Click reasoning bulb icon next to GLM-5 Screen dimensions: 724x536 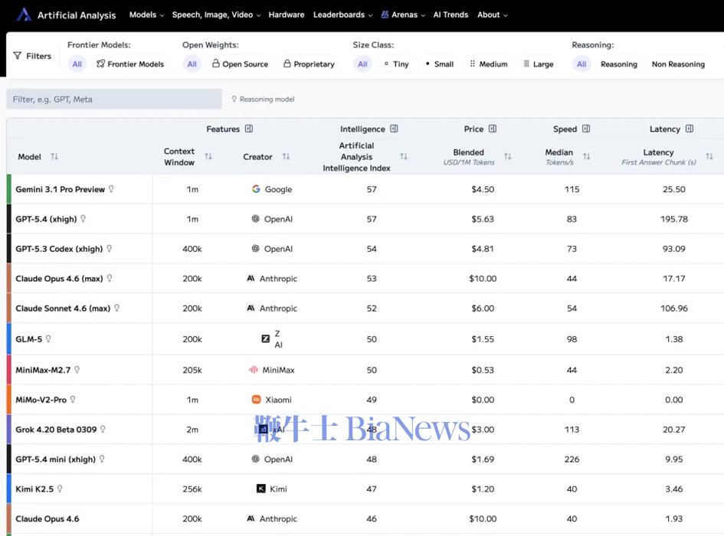(x=48, y=339)
